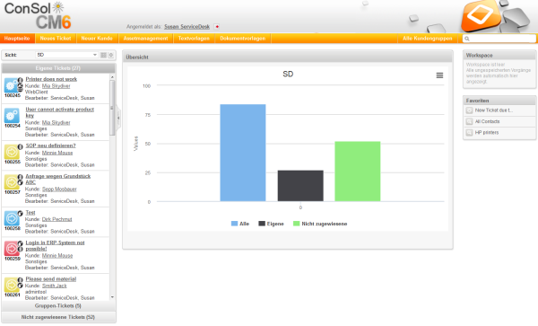Expand Nicht zugewiesene Tickets (52) section

[58, 317]
